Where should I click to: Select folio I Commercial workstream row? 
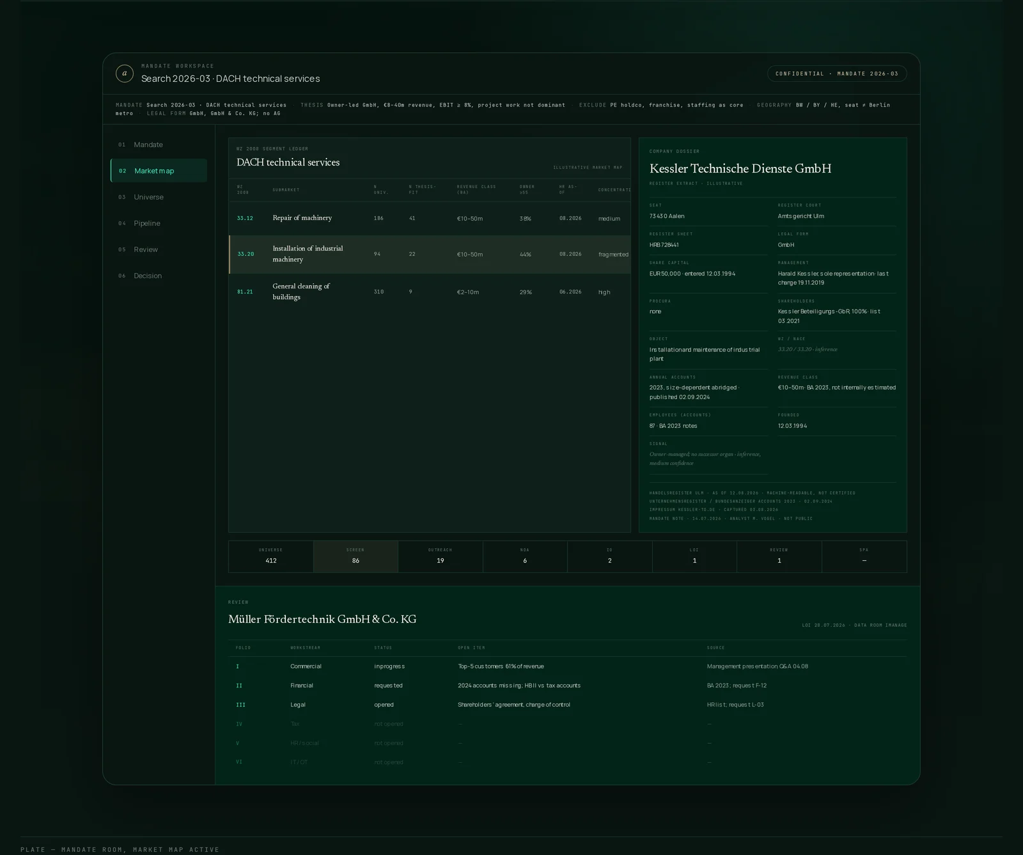coord(568,666)
